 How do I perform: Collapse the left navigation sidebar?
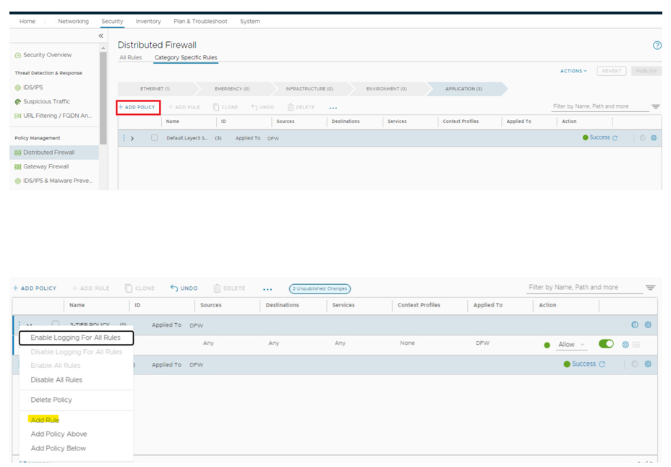(101, 36)
